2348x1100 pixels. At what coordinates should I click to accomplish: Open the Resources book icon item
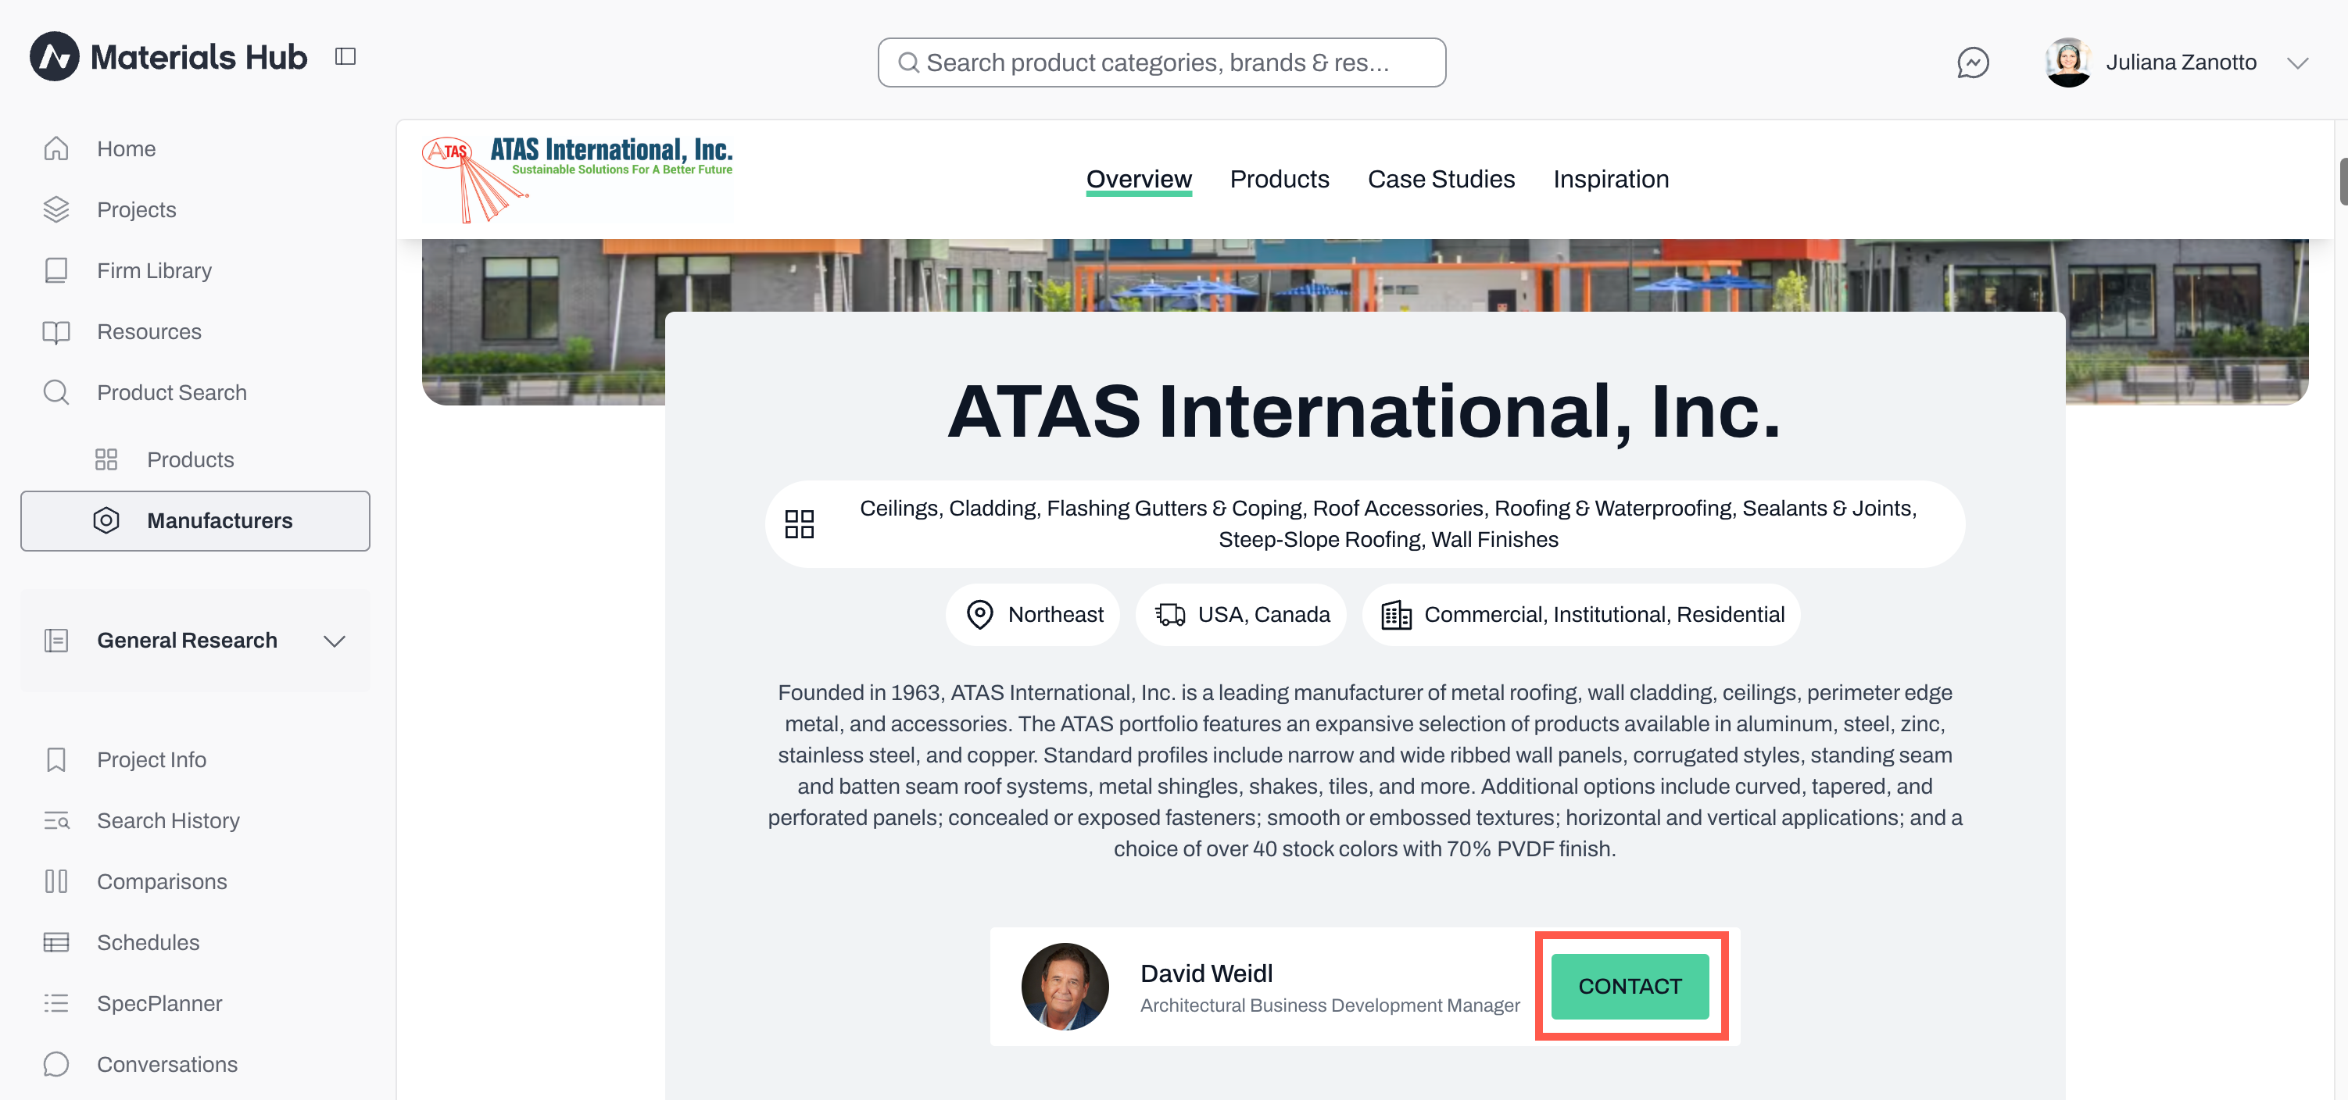tap(56, 332)
